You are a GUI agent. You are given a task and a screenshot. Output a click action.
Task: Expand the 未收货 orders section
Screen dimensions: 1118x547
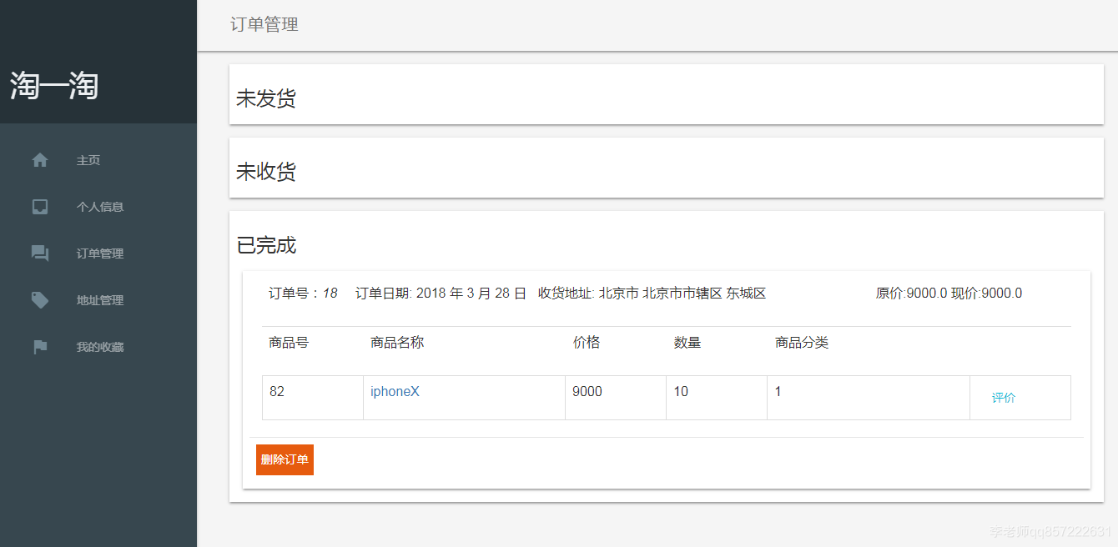coord(266,170)
